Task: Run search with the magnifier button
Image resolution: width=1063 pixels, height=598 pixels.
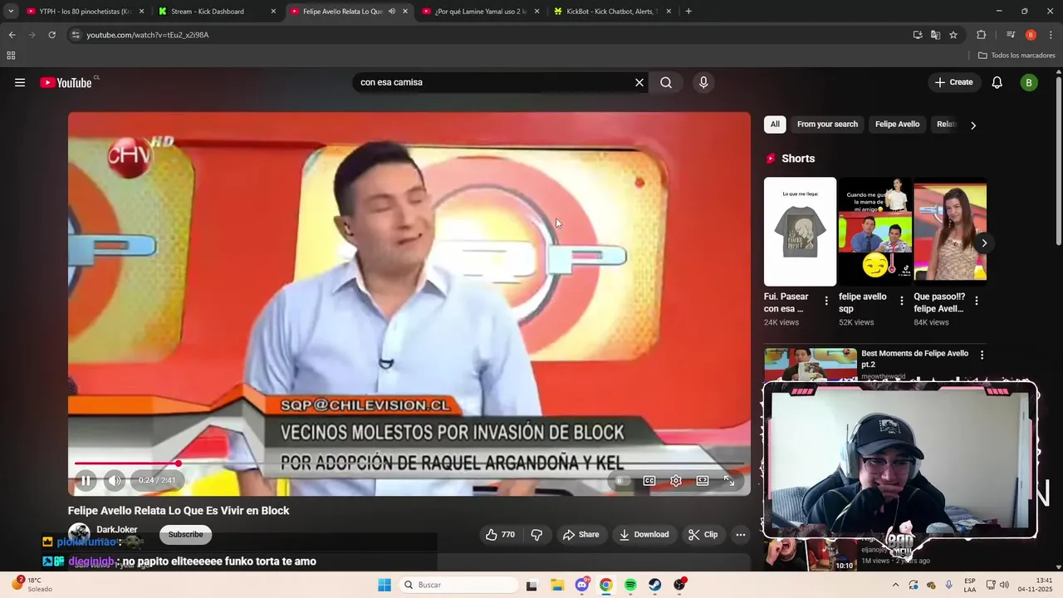Action: [666, 82]
